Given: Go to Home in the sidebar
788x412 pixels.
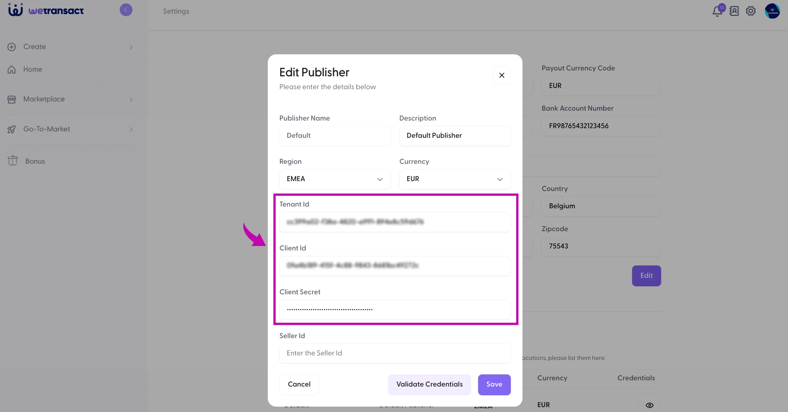Looking at the screenshot, I should tap(33, 69).
